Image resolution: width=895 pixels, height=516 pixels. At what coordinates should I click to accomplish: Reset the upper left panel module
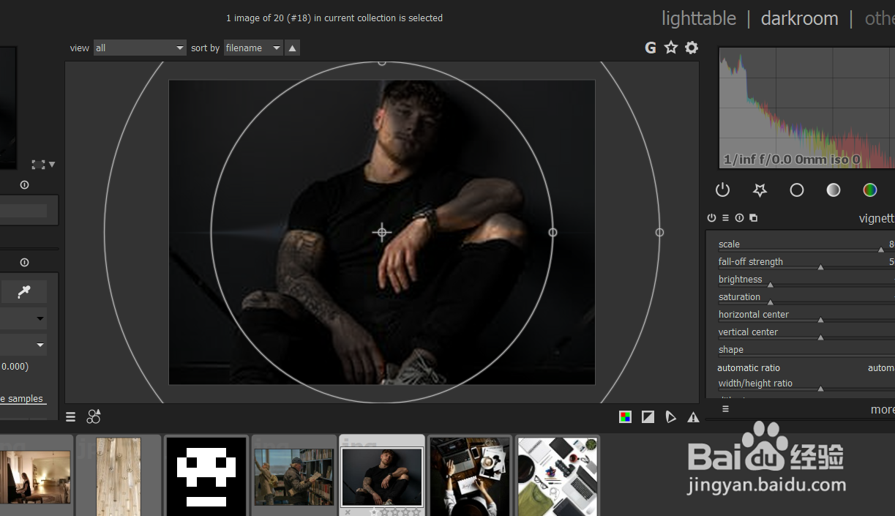24,185
